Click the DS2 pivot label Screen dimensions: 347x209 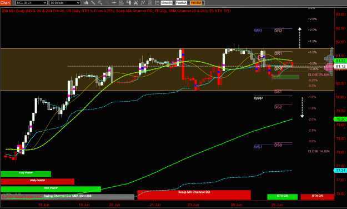point(278,107)
